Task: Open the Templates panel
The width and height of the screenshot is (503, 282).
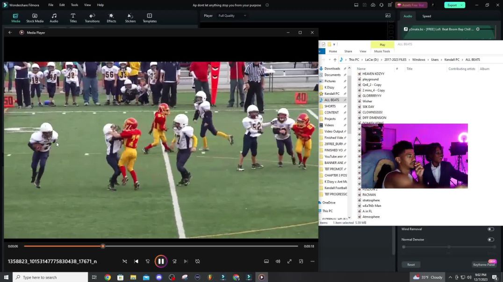Action: tap(149, 18)
